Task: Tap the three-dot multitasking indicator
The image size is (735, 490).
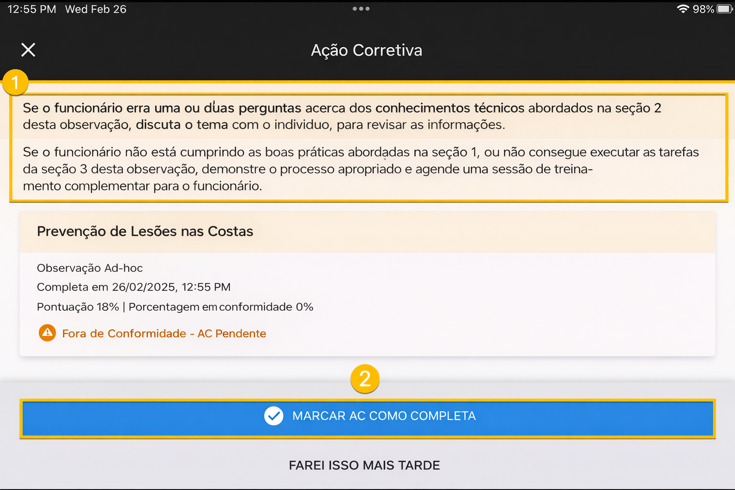Action: tap(361, 9)
